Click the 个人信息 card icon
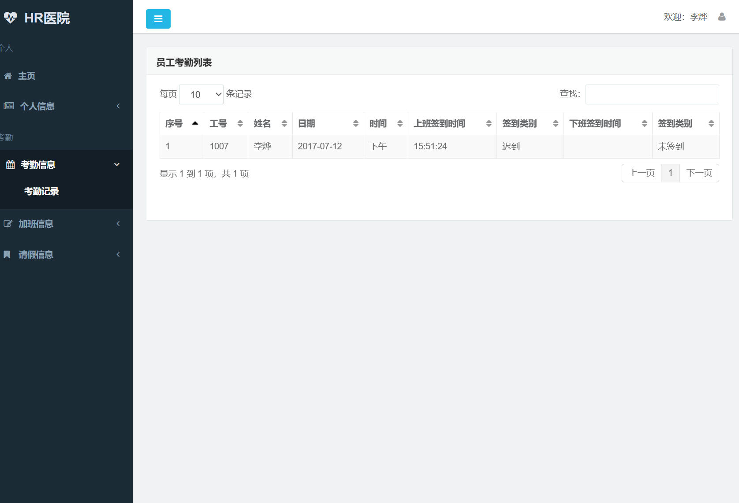The image size is (739, 503). (x=7, y=106)
